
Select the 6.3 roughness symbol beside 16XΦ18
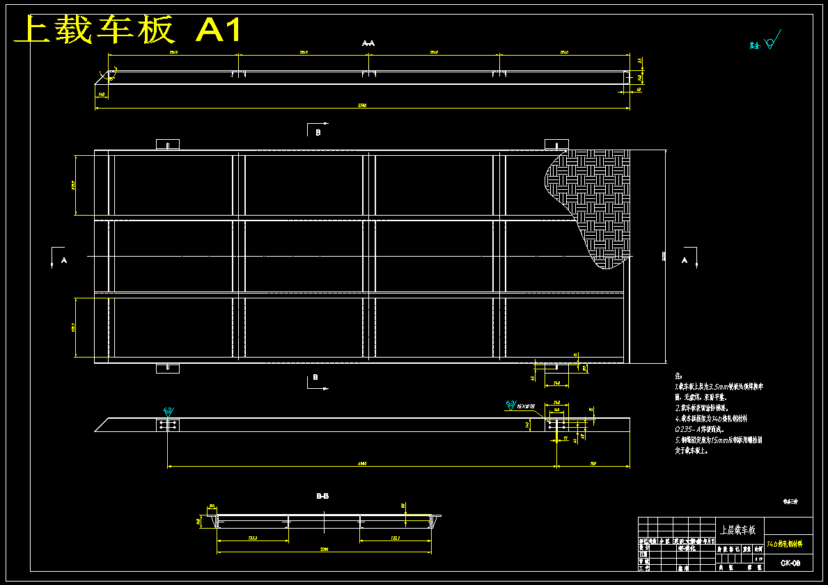(510, 406)
